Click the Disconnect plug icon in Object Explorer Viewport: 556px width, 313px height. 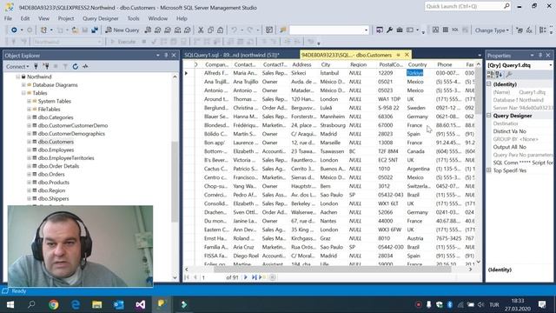pos(46,66)
